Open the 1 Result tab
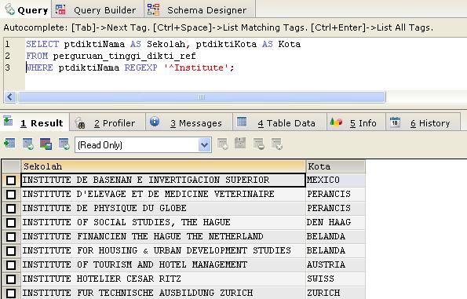The image size is (467, 299). coord(35,122)
